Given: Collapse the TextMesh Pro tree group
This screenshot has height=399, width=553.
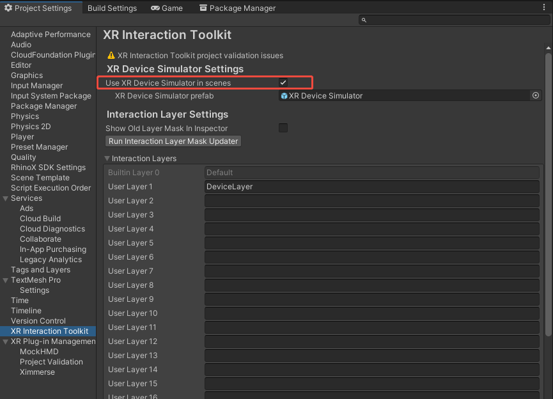Looking at the screenshot, I should pos(5,281).
